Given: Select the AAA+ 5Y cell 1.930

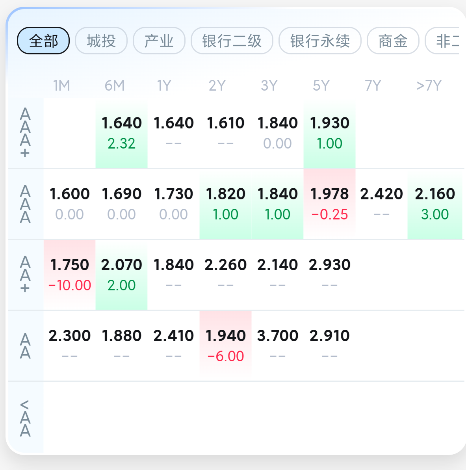Looking at the screenshot, I should (x=329, y=133).
